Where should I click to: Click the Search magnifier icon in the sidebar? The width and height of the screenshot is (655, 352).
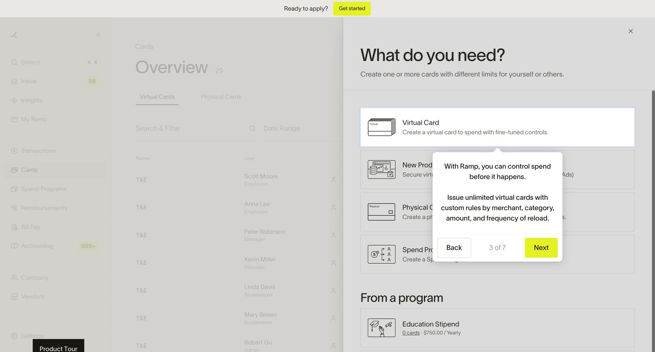[x=14, y=62]
